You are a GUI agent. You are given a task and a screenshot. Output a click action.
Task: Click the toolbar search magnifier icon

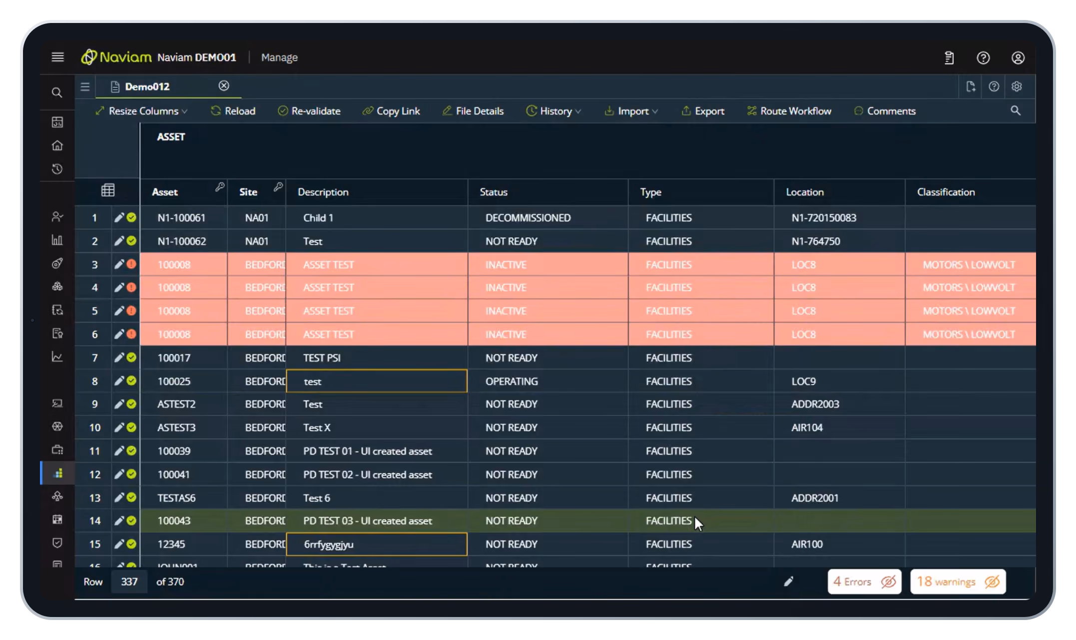(1016, 110)
